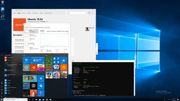The height and width of the screenshot is (101, 180).
Task: Click the Ubuntu terminal window scrollbar
Action: coord(134,79)
